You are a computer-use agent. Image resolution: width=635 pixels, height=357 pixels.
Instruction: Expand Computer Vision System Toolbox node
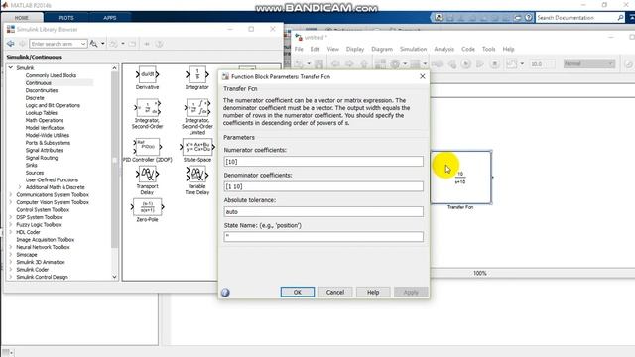click(11, 202)
